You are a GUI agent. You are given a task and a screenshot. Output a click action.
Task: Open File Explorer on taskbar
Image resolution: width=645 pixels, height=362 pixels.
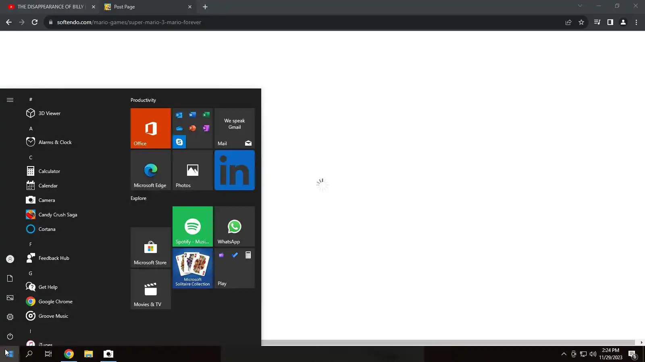(89, 354)
